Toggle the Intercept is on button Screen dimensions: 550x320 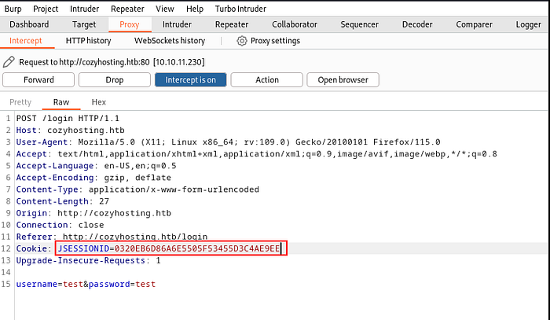point(190,79)
